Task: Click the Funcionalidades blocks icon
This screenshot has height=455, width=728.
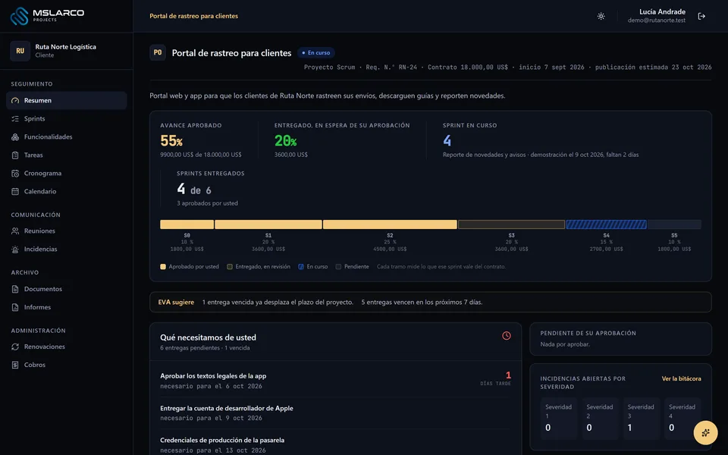Action: 15,137
